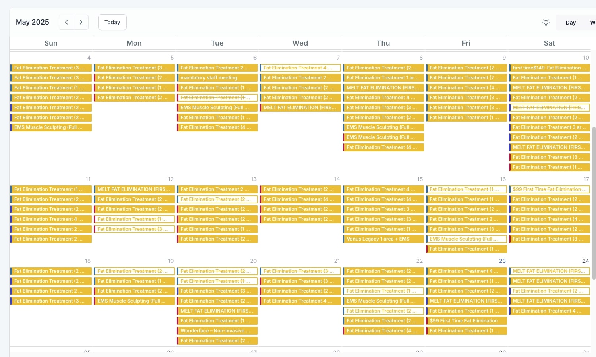Viewport: 596px width, 357px height.
Task: Open first time$149 Fat Elimination event on May 10
Action: [549, 68]
